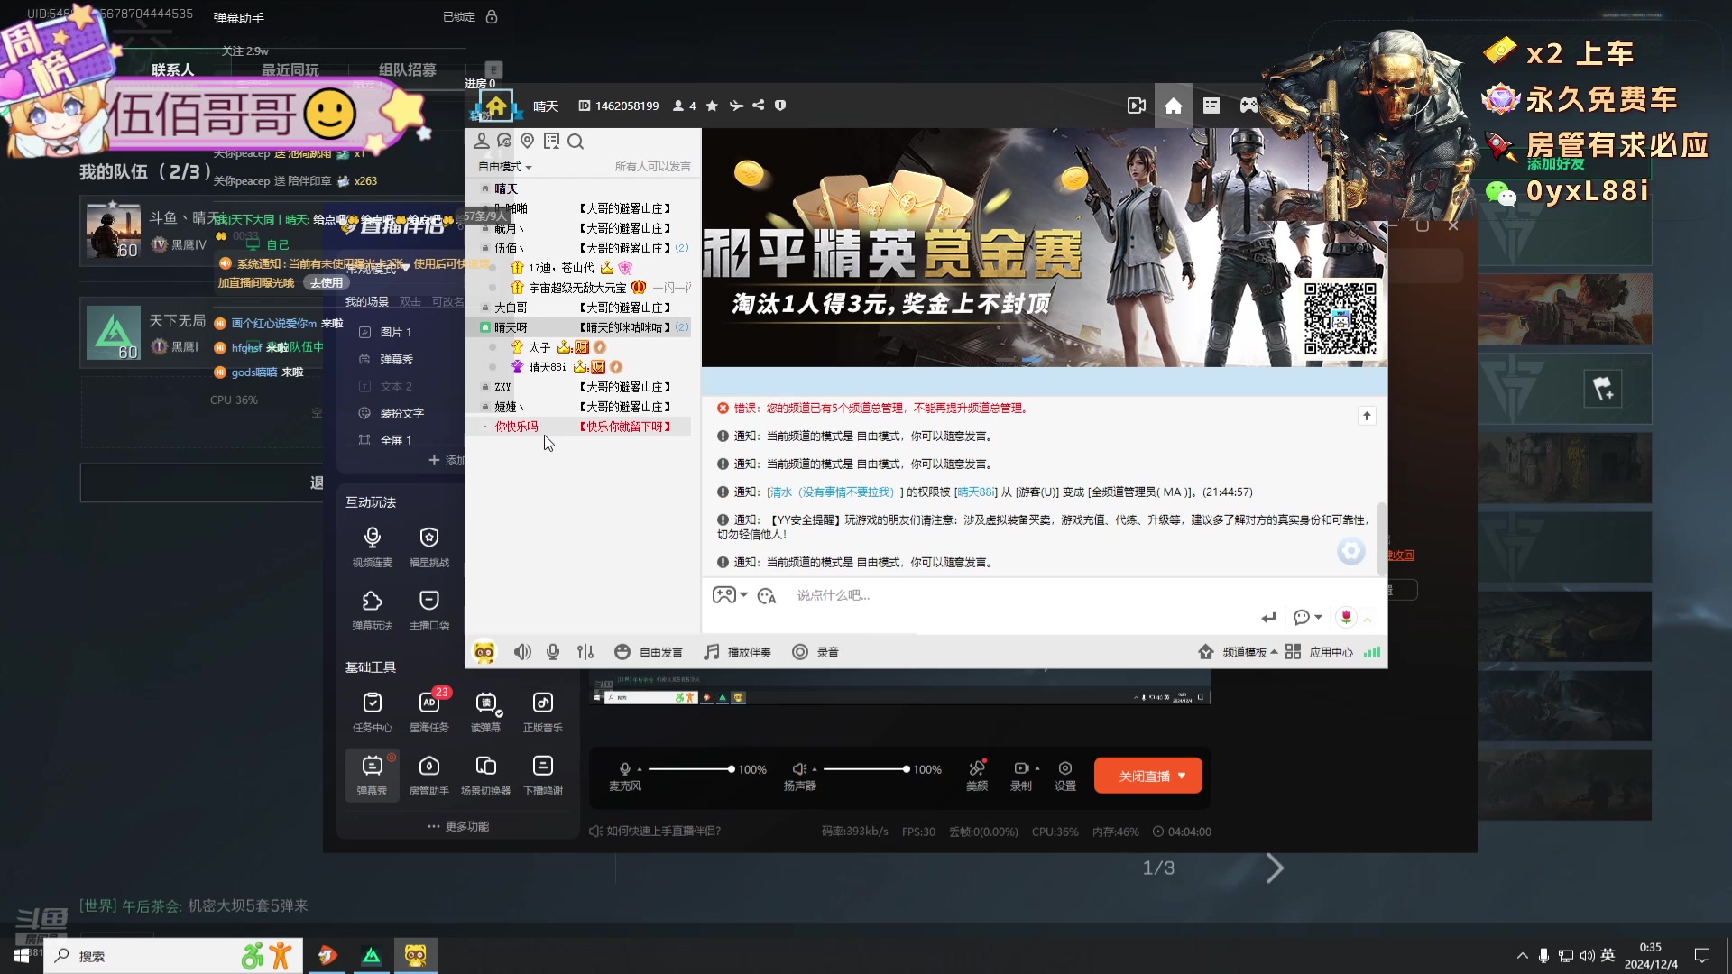Open 任务中心 task center
The width and height of the screenshot is (1732, 974).
click(x=373, y=712)
